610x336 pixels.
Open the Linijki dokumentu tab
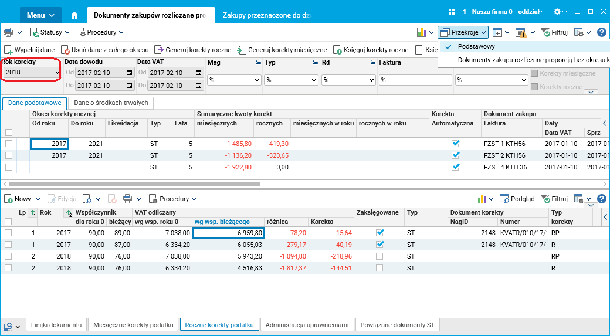tap(56, 325)
